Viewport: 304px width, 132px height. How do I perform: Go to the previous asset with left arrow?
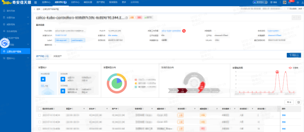click(x=294, y=17)
